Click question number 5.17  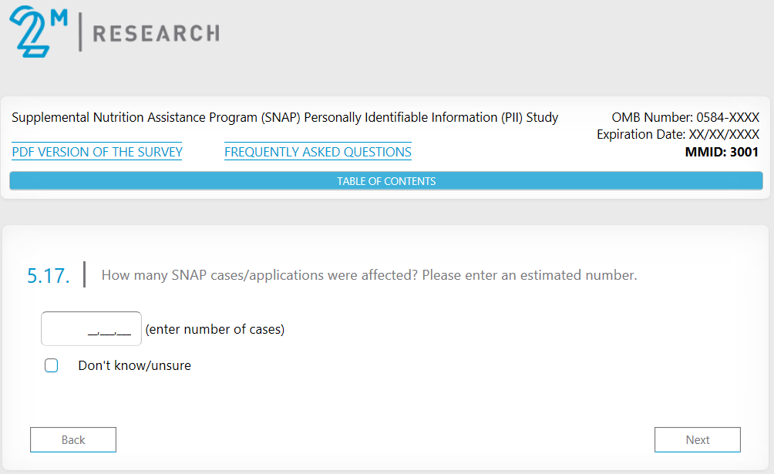point(48,276)
